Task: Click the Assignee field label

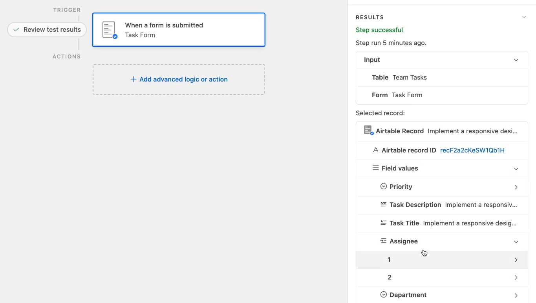Action: pyautogui.click(x=404, y=241)
